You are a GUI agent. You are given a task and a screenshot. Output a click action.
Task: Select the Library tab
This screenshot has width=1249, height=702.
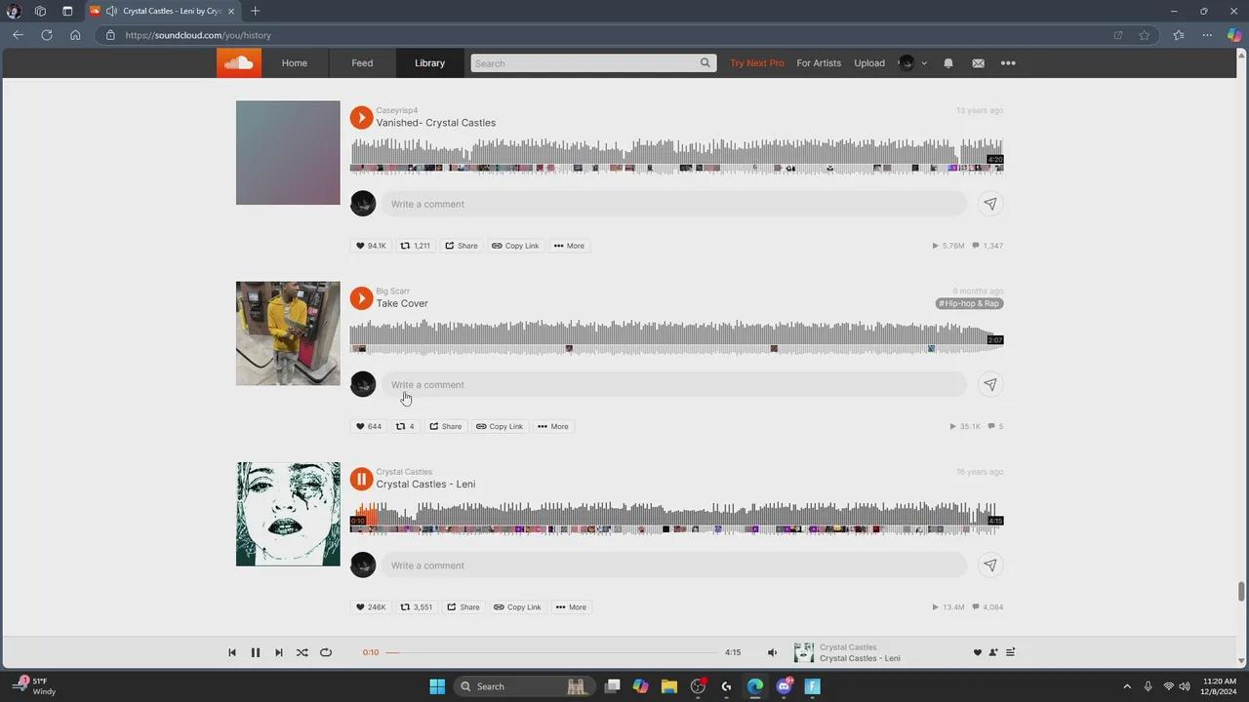click(429, 63)
